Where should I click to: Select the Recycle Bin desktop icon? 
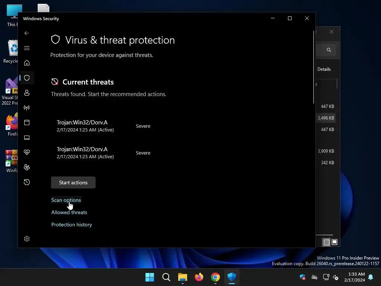point(11,51)
